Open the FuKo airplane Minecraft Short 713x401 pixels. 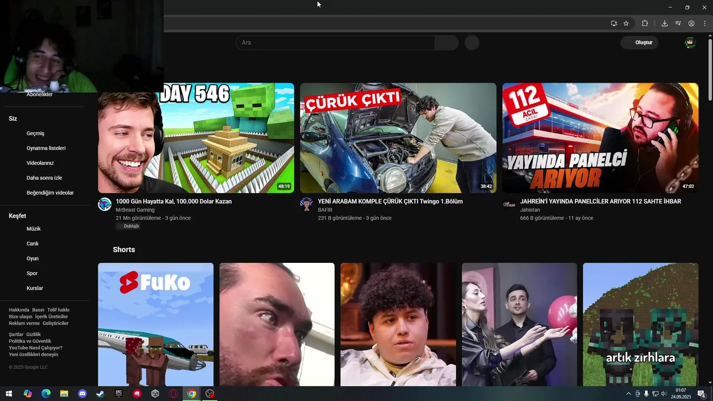tap(155, 325)
